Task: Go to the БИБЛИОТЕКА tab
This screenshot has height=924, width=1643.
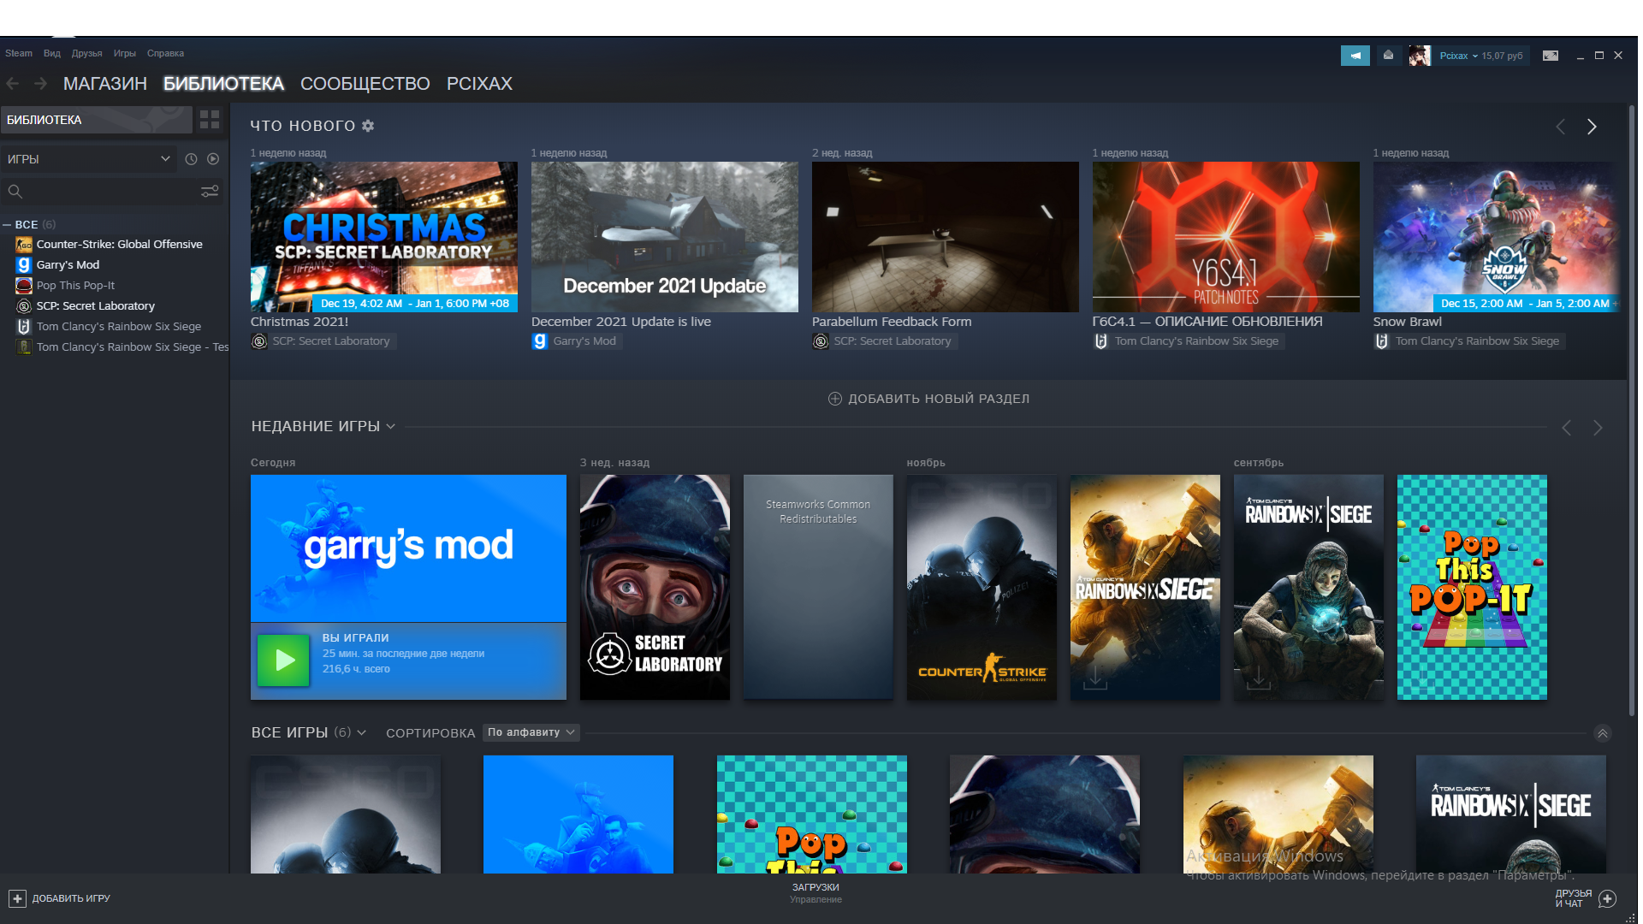Action: [223, 84]
